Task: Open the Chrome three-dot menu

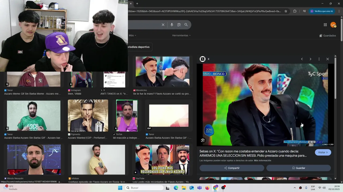Action: click(x=339, y=11)
